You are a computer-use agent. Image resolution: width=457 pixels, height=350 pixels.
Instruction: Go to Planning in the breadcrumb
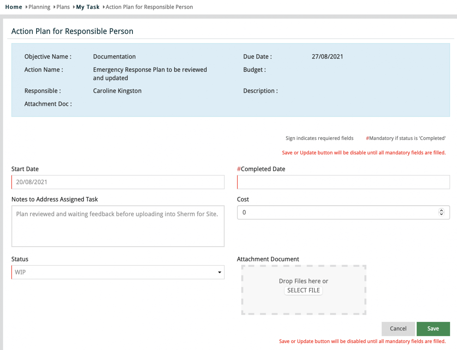39,7
